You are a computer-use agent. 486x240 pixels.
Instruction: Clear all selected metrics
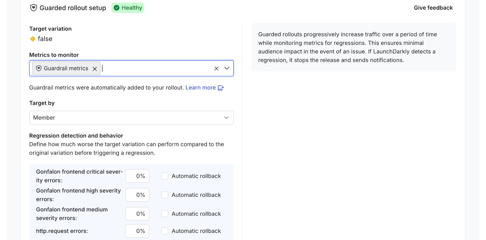216,68
